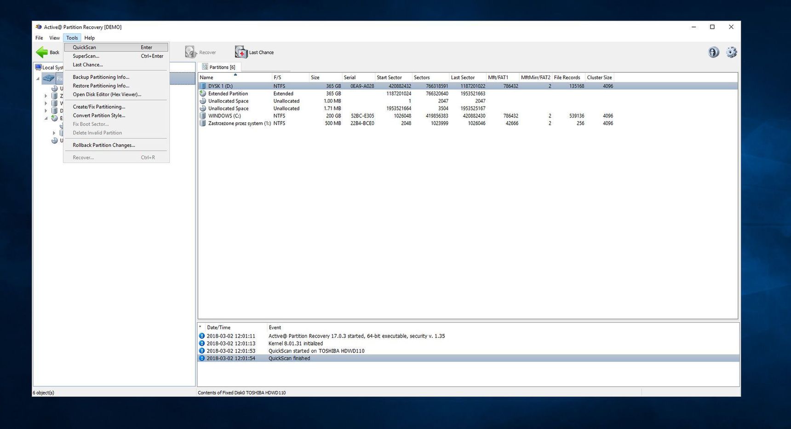The image size is (791, 429).
Task: Open settings via the gear icon
Action: 731,52
